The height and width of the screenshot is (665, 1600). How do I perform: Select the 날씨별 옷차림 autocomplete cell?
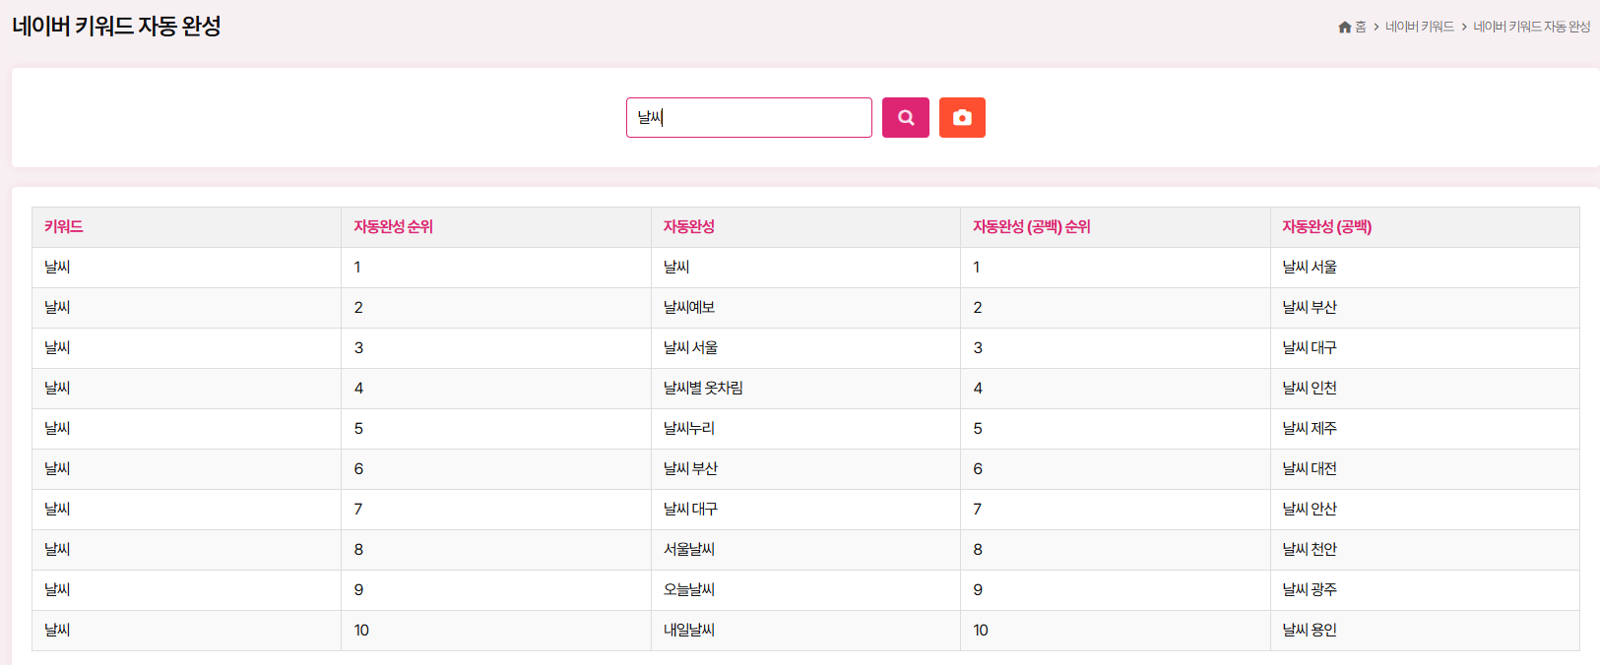(x=805, y=388)
